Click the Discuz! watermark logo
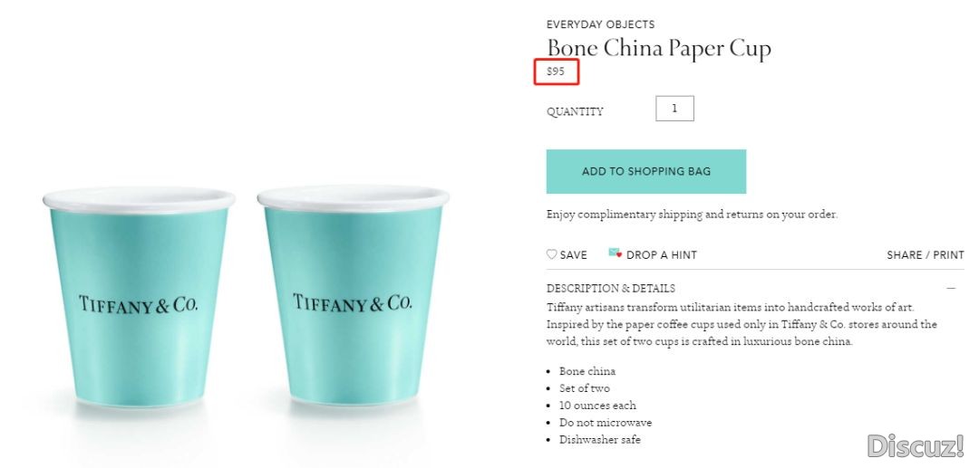The height and width of the screenshot is (468, 979). 916,446
